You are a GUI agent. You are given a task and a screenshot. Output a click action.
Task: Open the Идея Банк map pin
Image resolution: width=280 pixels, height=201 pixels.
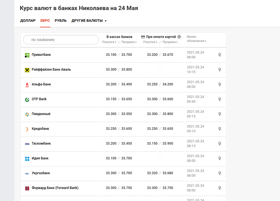click(220, 158)
